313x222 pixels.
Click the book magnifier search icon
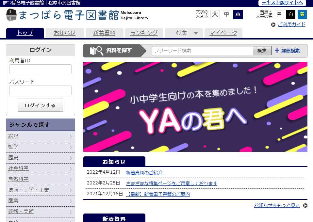[x=96, y=51]
